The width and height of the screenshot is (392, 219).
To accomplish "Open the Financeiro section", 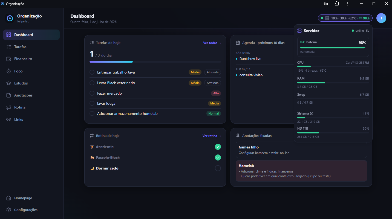I will pyautogui.click(x=31, y=59).
